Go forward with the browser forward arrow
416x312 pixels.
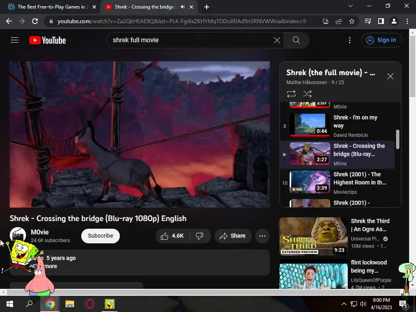22,21
